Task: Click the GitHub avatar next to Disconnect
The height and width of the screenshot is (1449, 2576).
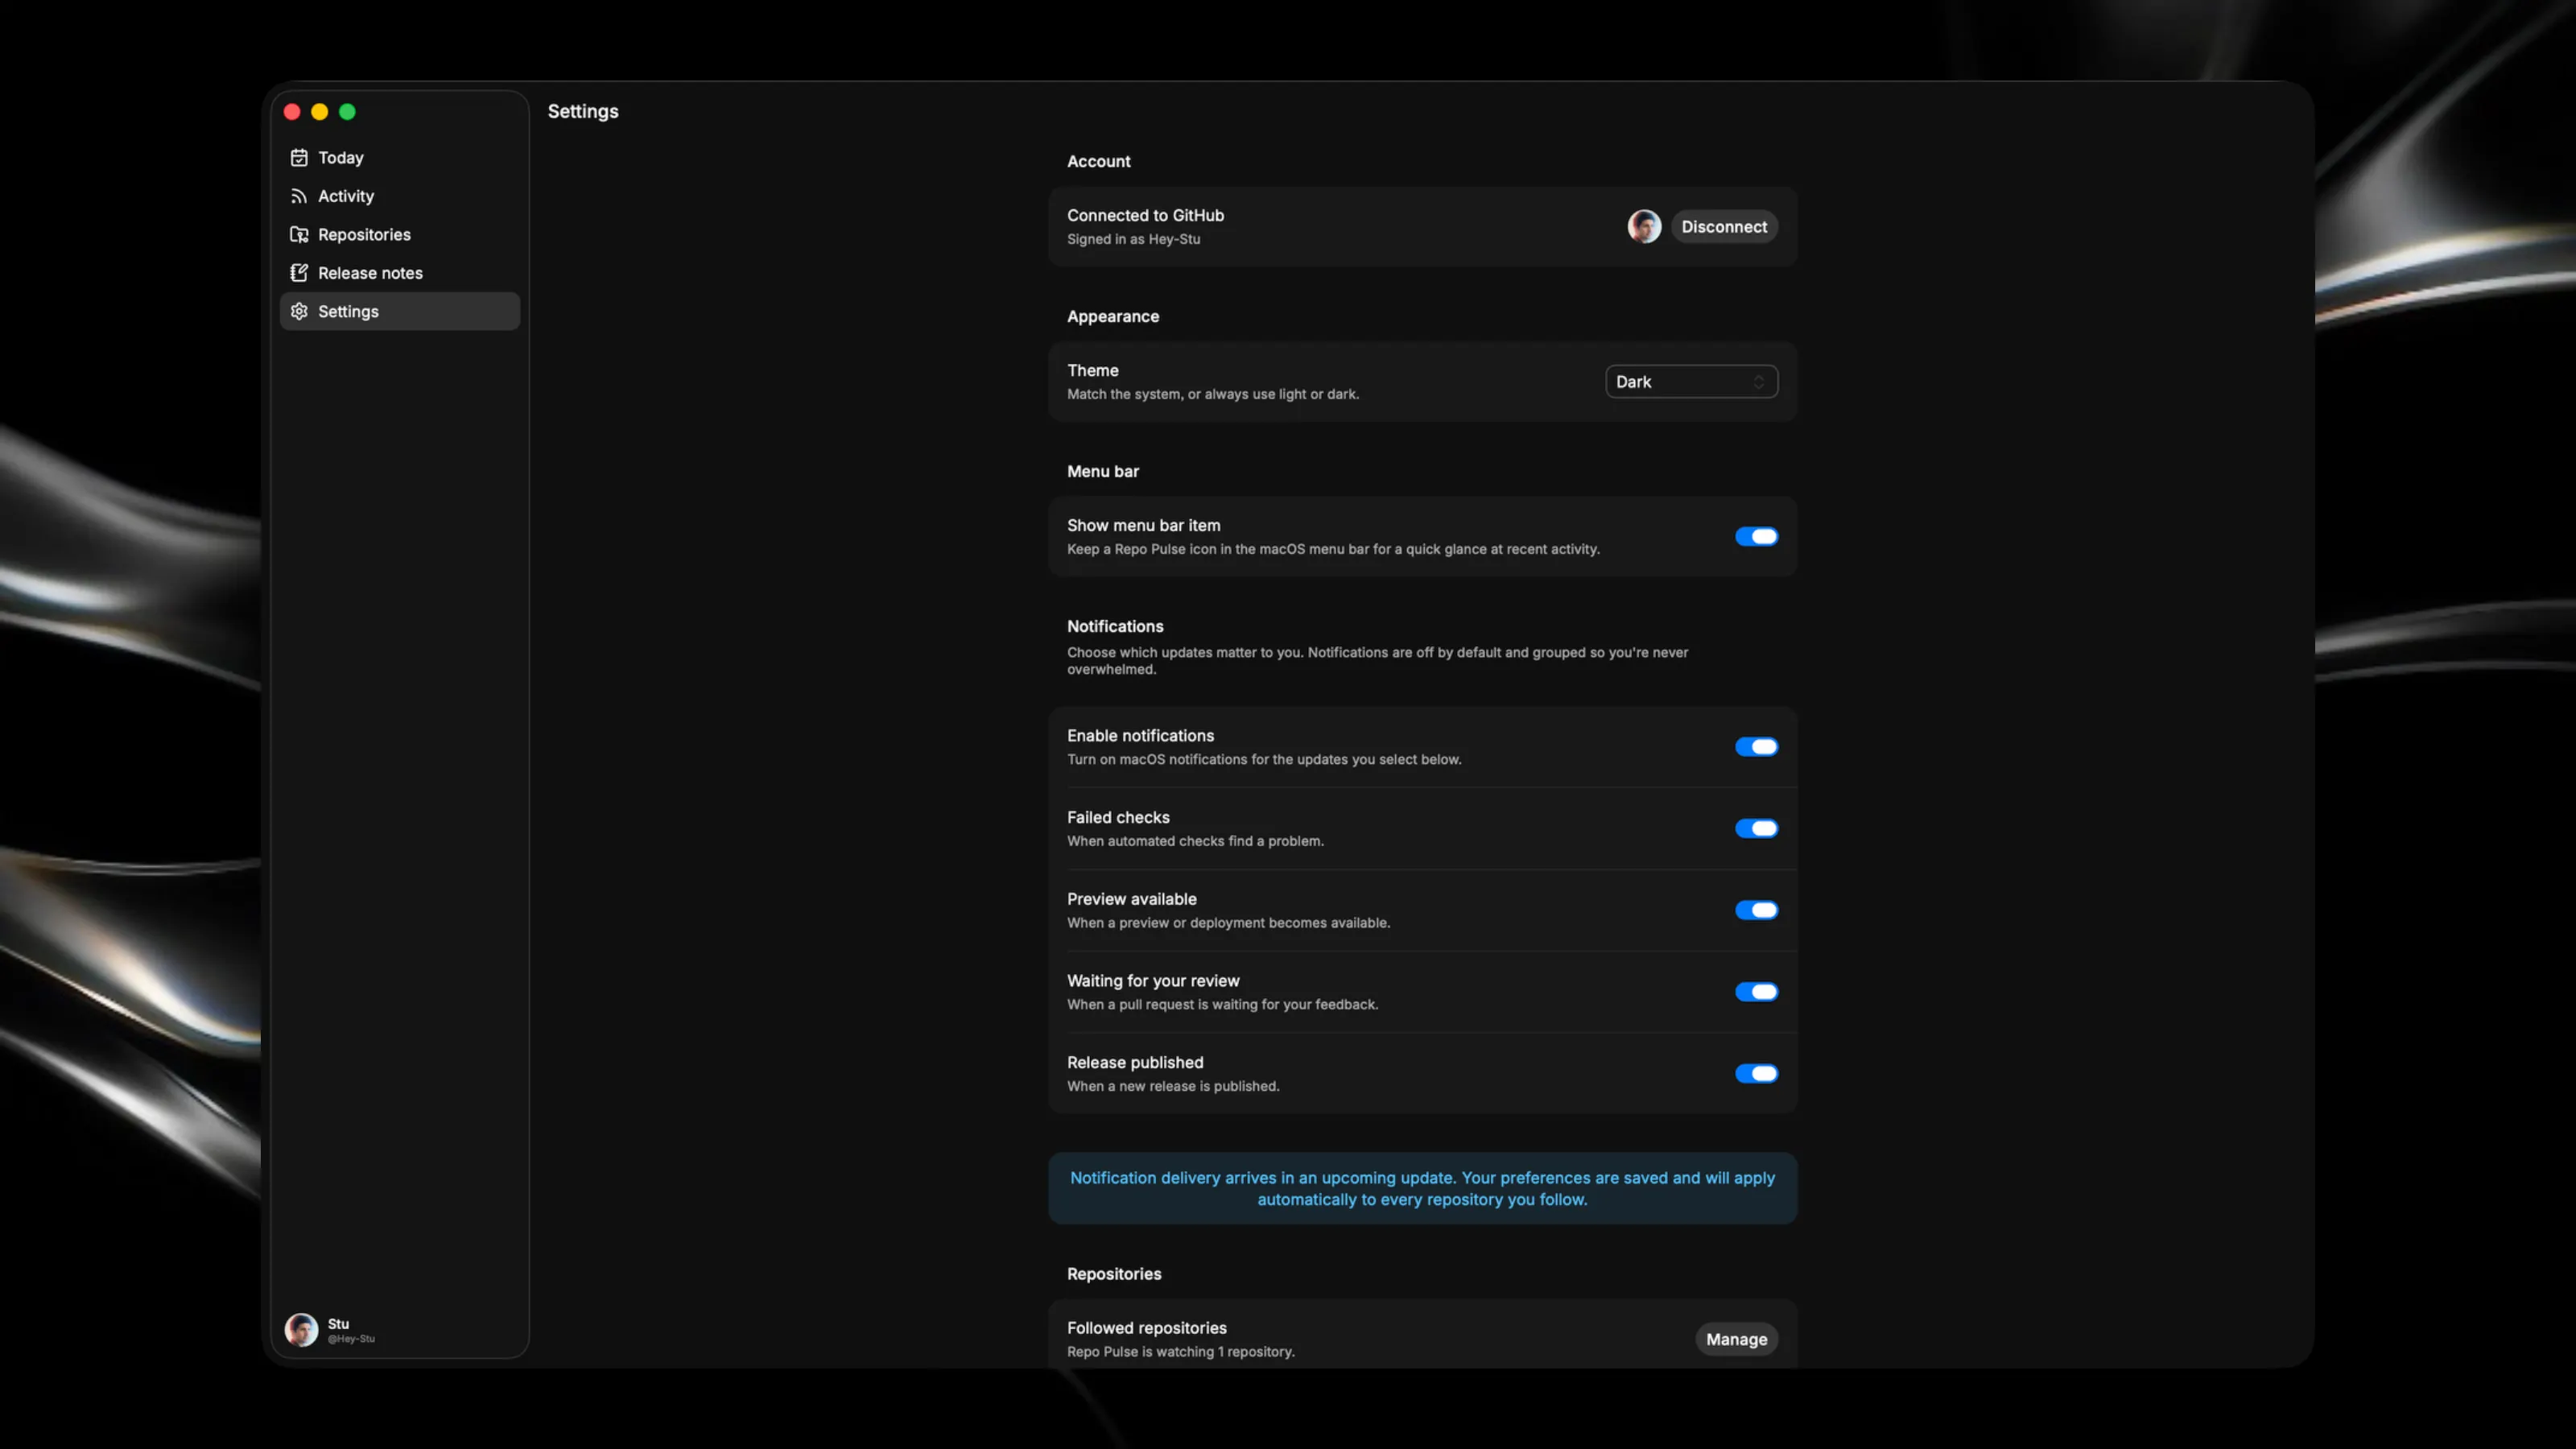Action: (x=1644, y=227)
